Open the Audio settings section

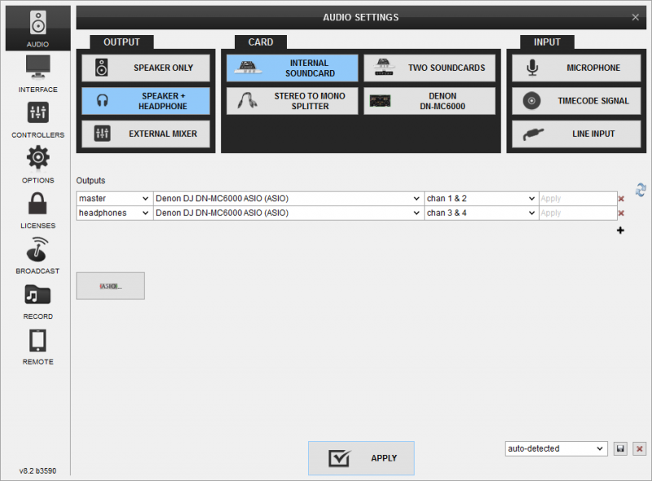[x=37, y=28]
